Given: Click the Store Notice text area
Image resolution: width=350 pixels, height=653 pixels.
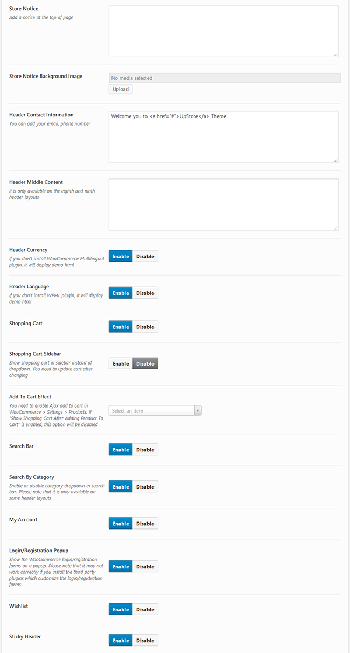Looking at the screenshot, I should coord(223,31).
